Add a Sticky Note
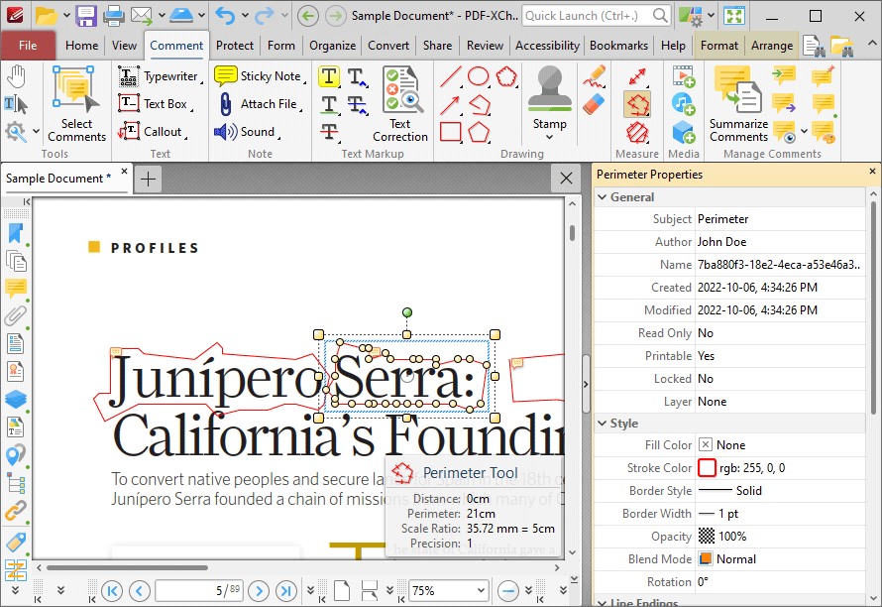Screen dimensions: 882x607 click(260, 76)
